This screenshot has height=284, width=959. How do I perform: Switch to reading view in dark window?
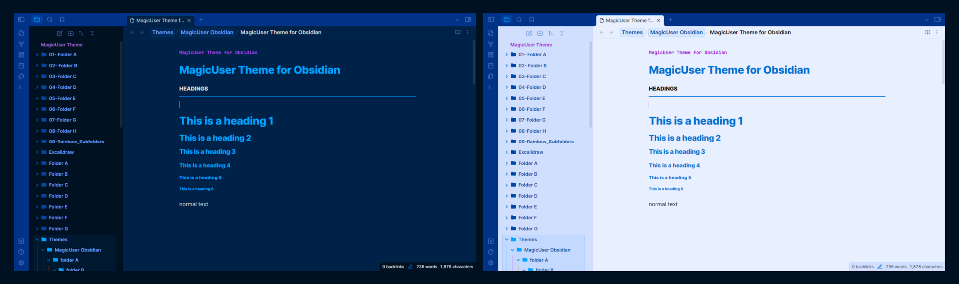coord(458,32)
